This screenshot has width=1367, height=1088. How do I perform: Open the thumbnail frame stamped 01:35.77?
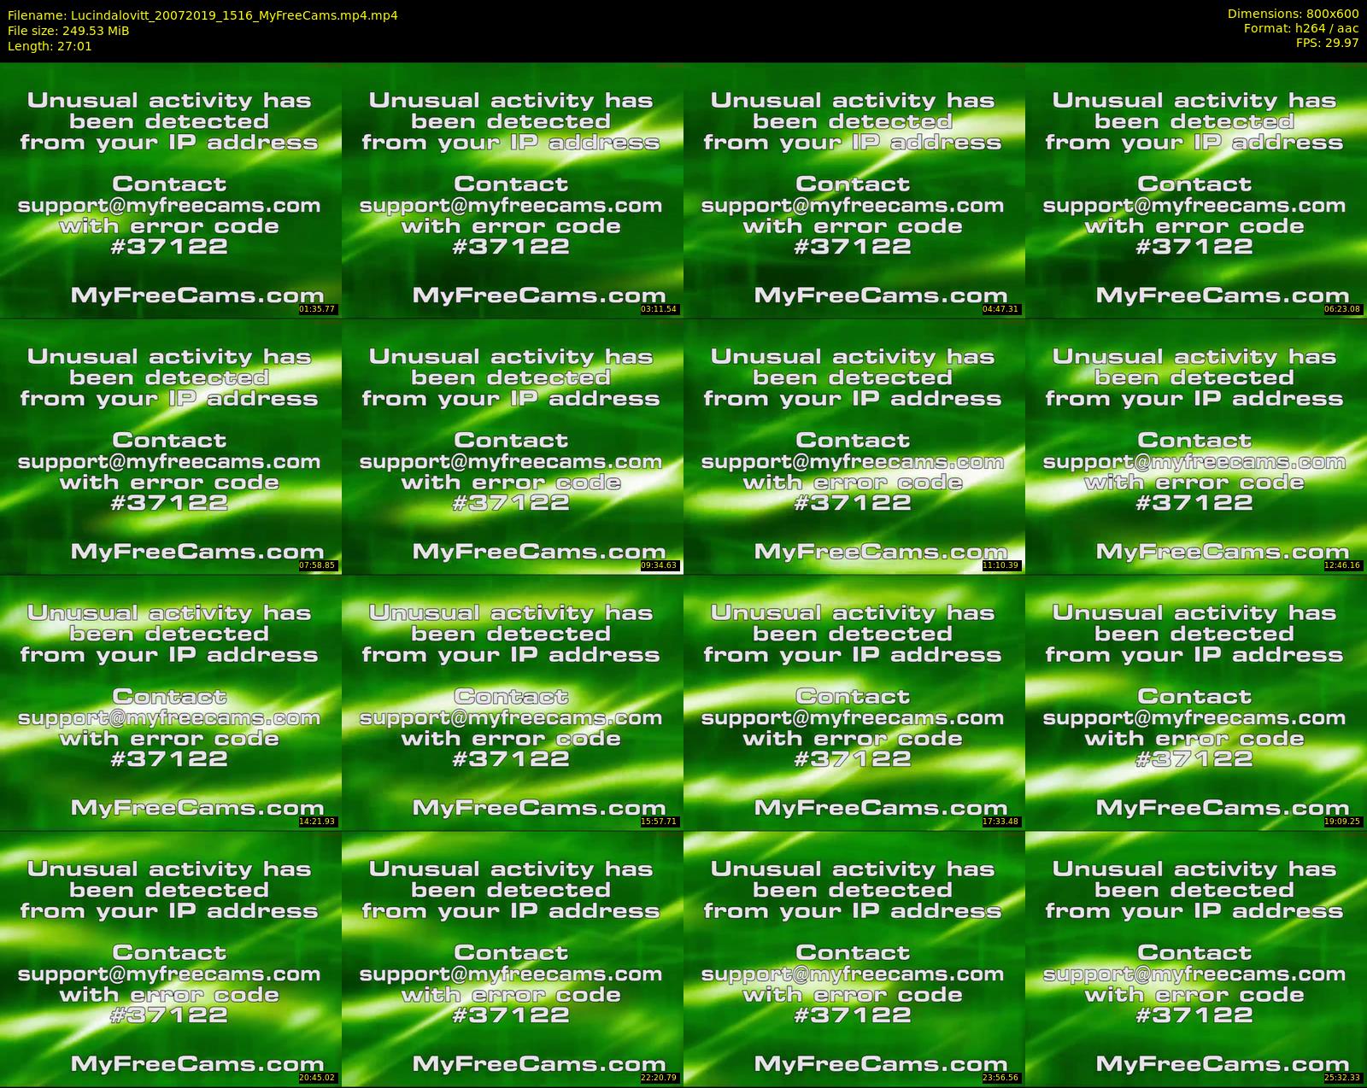point(171,190)
